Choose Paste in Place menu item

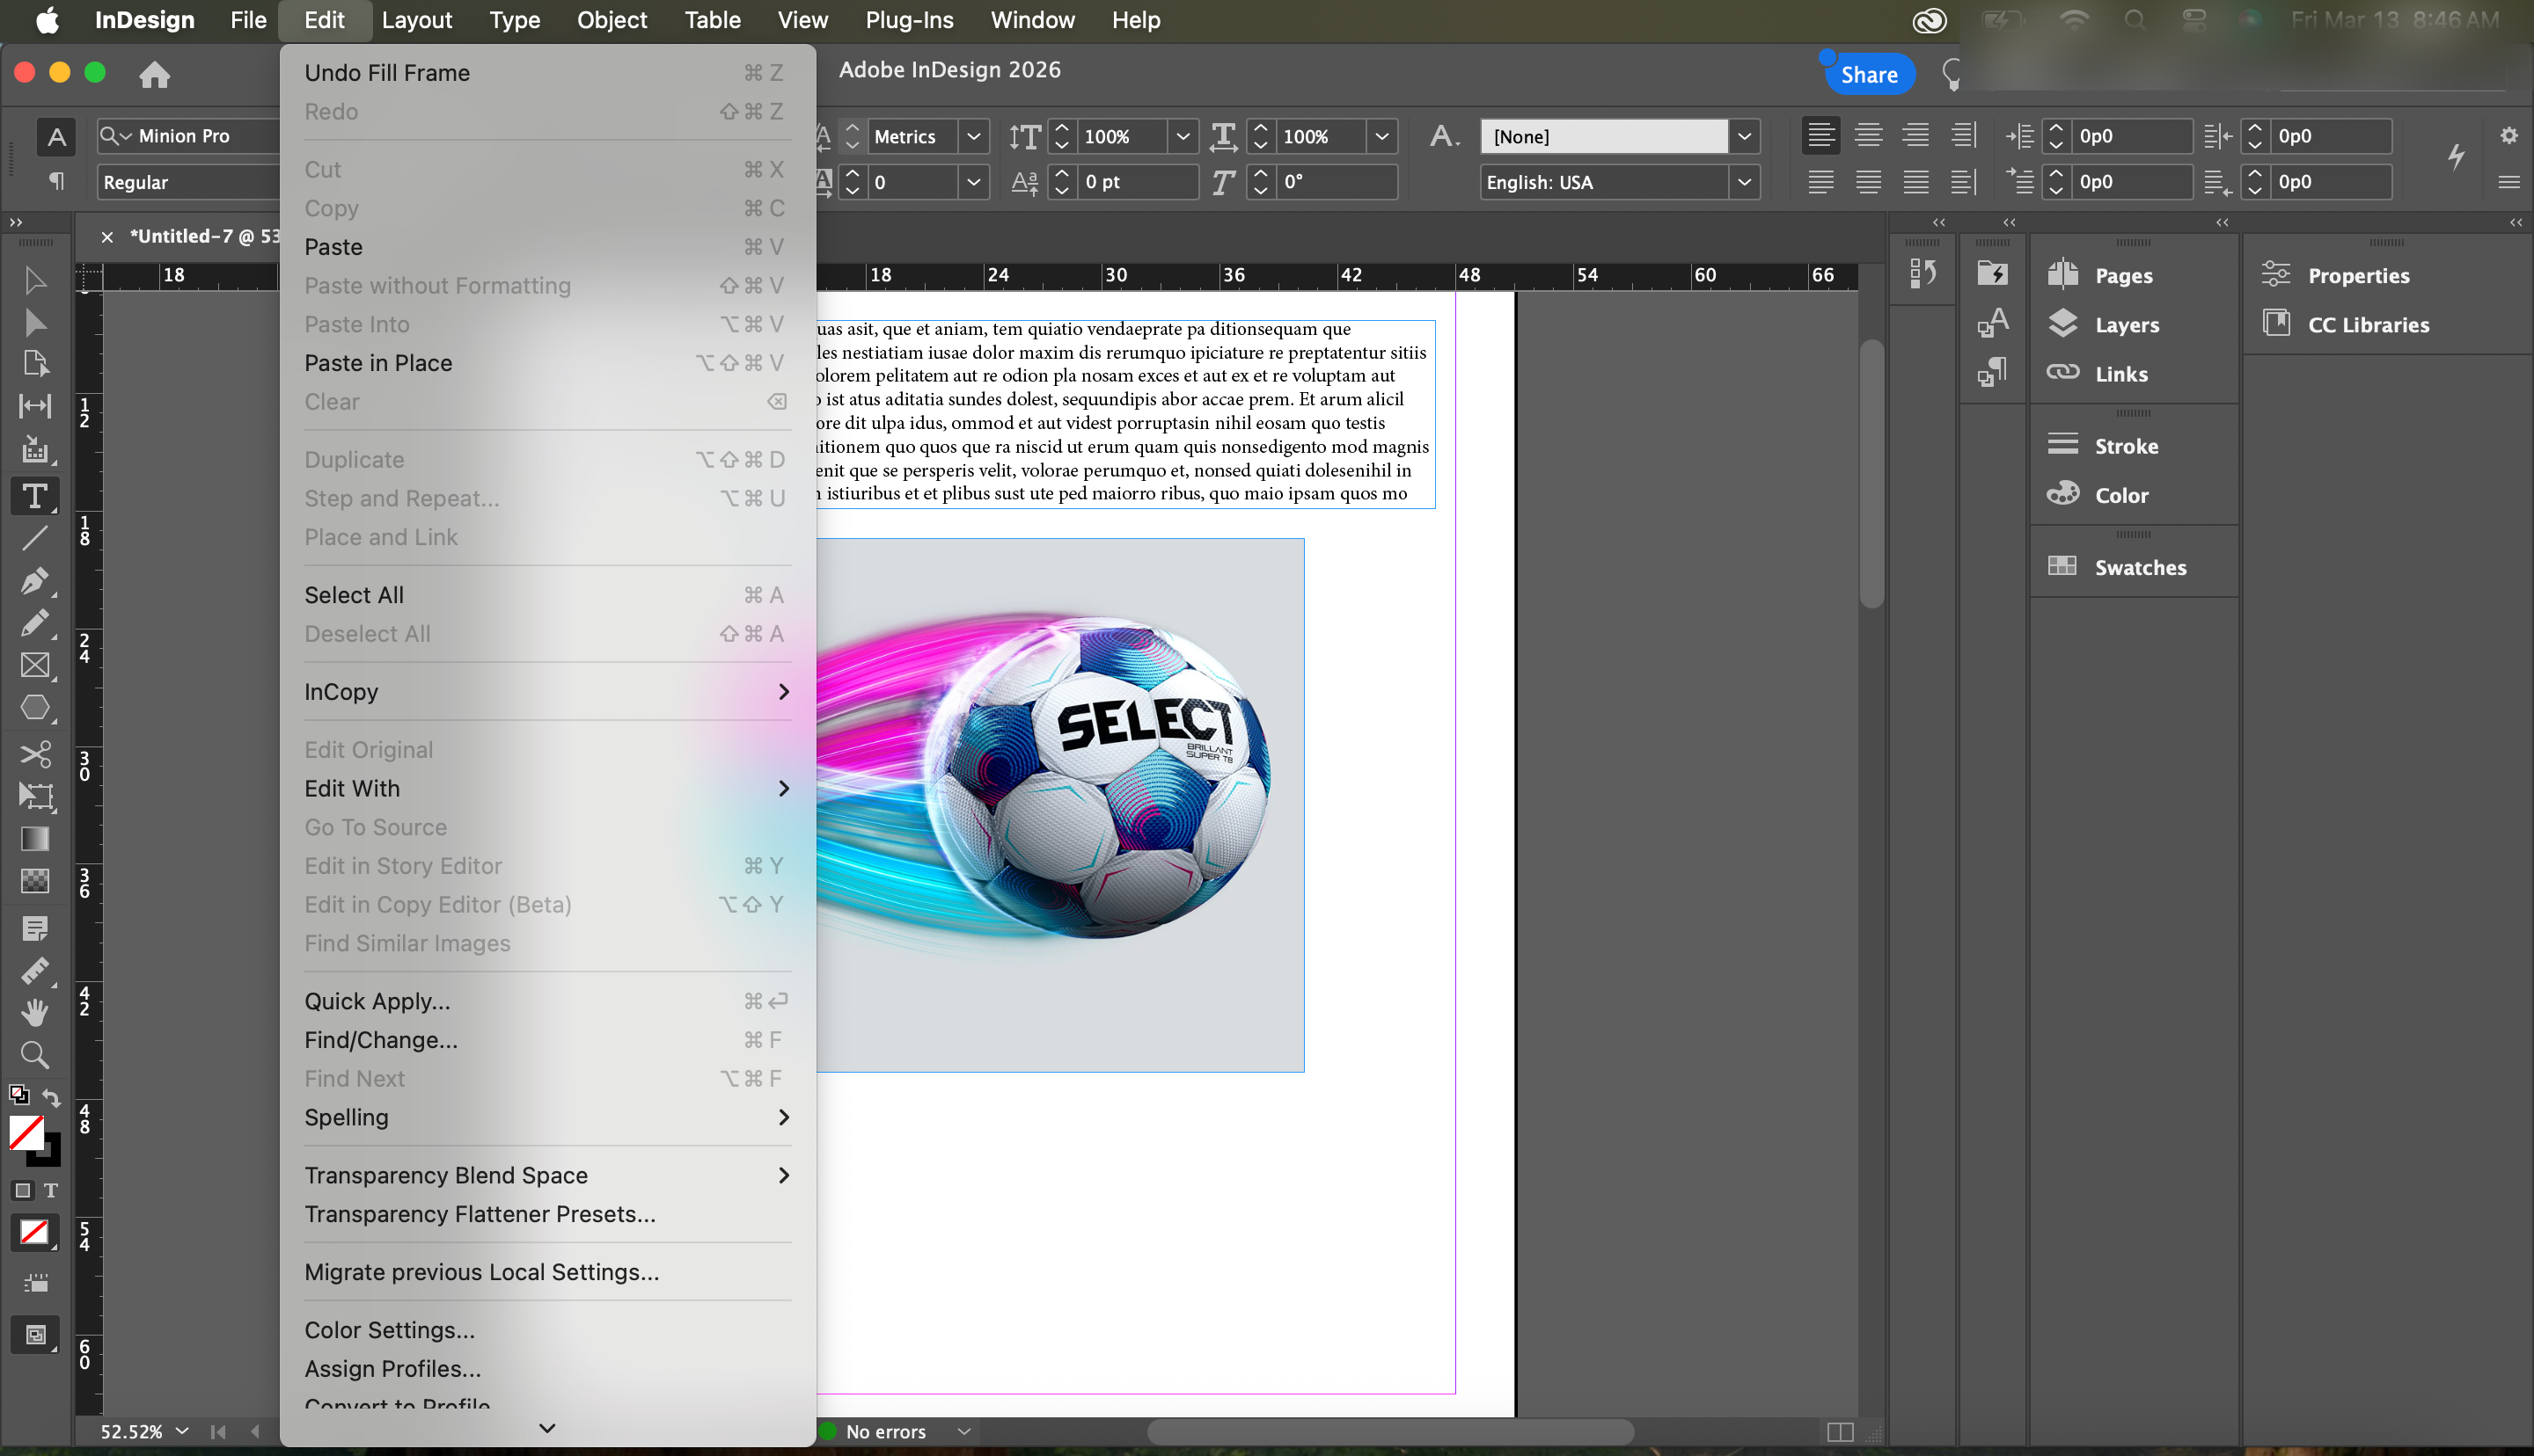[378, 363]
